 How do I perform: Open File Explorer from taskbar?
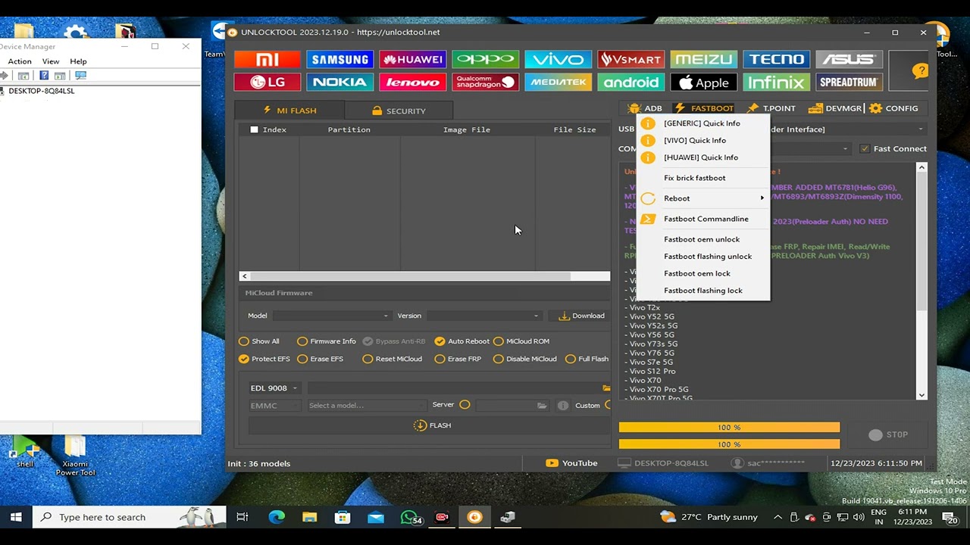tap(309, 517)
